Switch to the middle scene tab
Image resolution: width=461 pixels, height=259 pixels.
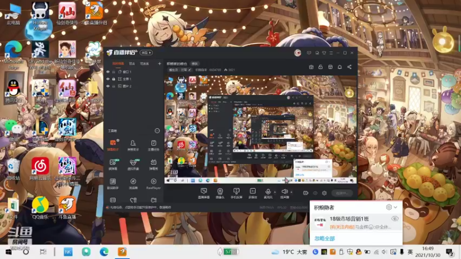point(132,63)
